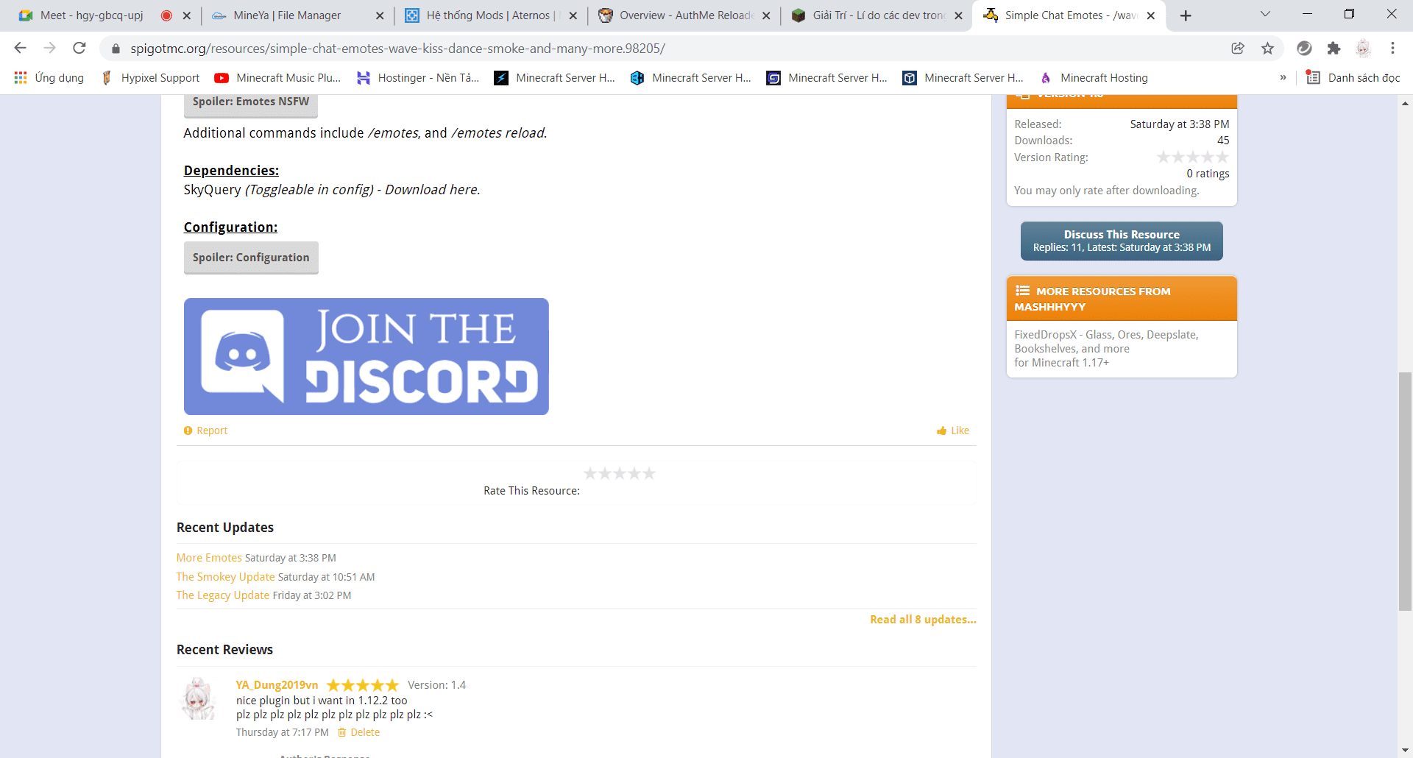1413x758 pixels.
Task: Open Minecraft Server H... bookmark with lightning icon
Action: pos(554,77)
